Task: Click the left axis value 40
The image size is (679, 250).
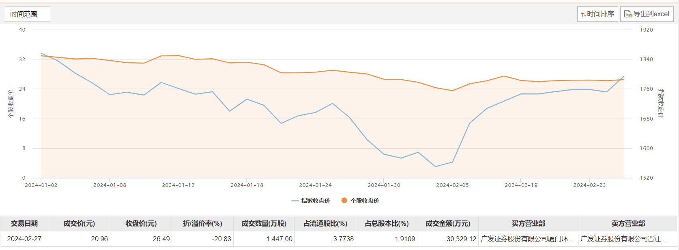Action: click(x=22, y=30)
